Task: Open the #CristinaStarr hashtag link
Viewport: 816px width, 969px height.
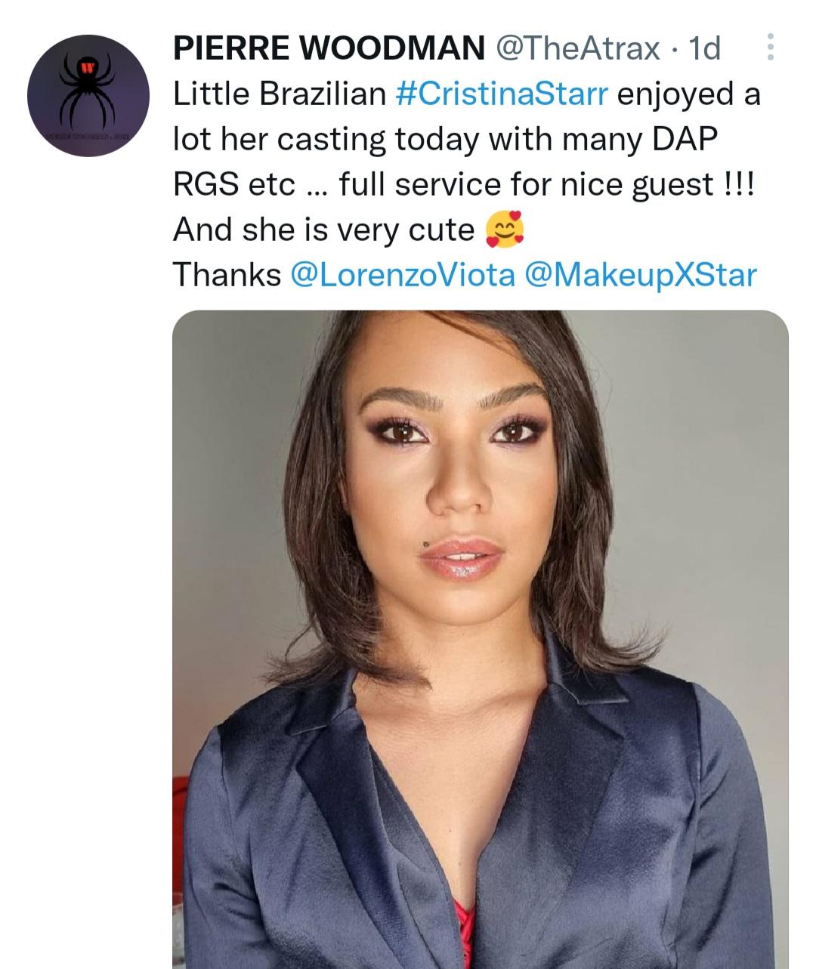Action: (x=502, y=94)
